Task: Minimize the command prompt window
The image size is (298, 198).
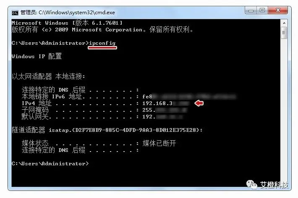Action: tap(251, 10)
